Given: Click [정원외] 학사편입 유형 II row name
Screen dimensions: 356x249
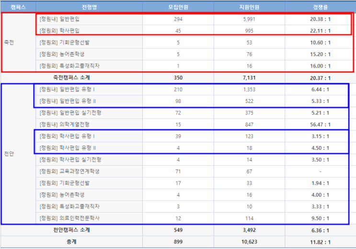Looking at the screenshot, I should point(68,148).
